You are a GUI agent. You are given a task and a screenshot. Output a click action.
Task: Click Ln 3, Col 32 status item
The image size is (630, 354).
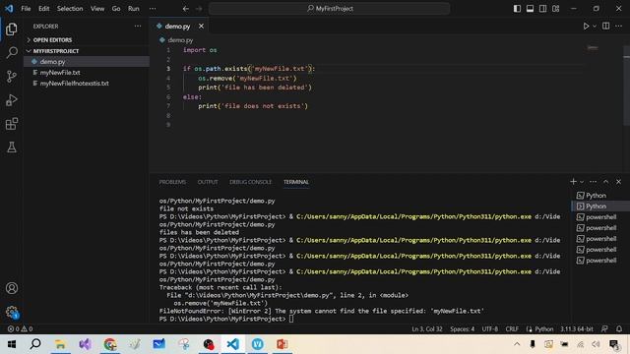point(426,329)
